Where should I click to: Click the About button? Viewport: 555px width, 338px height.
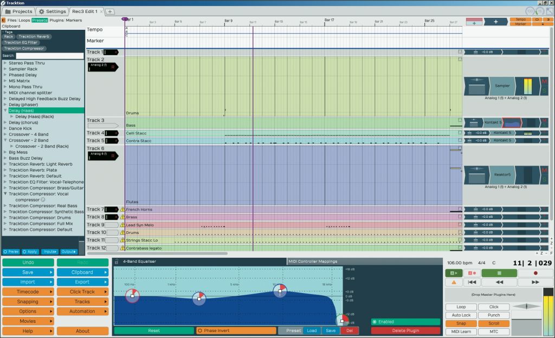(x=82, y=331)
